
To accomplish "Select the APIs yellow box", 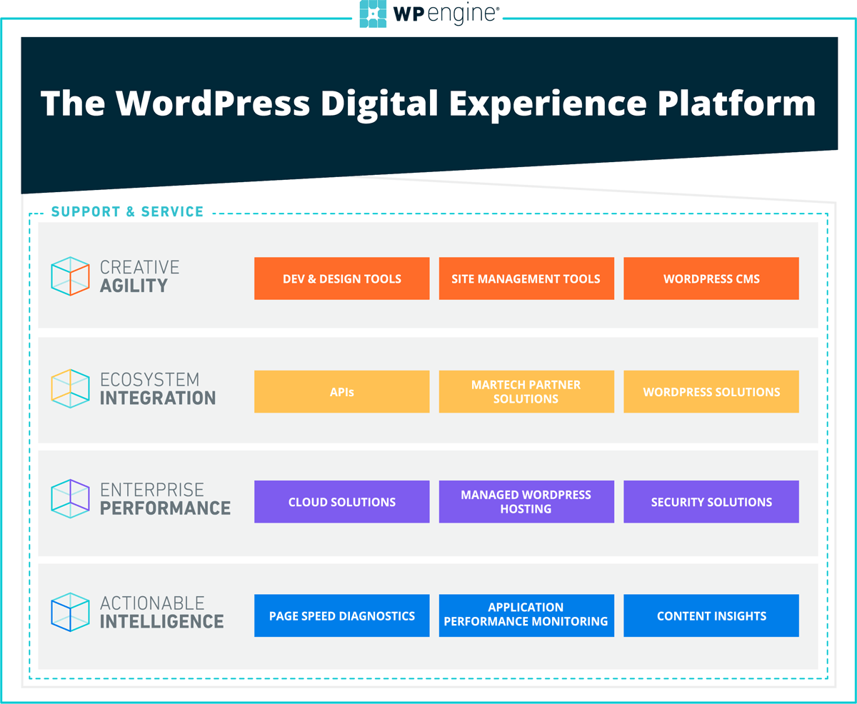I will coord(341,391).
